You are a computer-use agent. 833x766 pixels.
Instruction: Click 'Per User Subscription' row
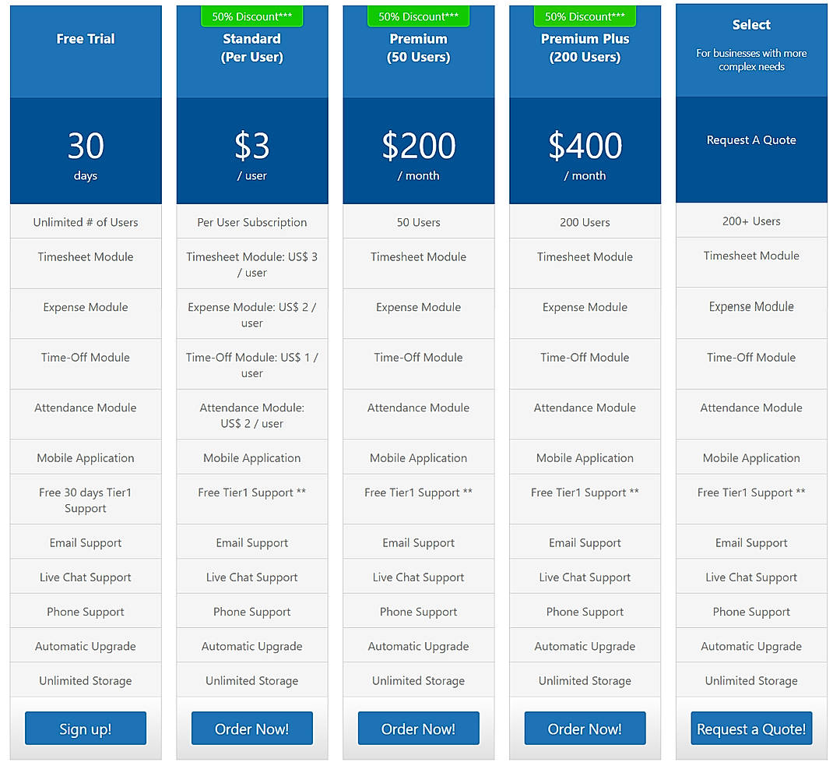[x=251, y=221]
